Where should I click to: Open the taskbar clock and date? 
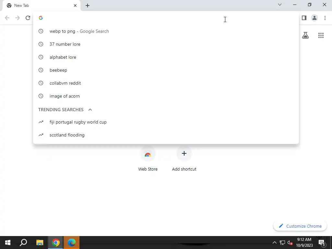point(304,243)
